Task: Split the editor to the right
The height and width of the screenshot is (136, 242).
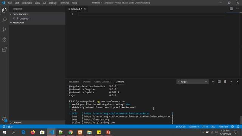Action: pyautogui.click(x=231, y=9)
